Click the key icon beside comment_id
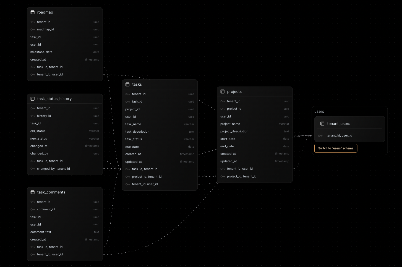 click(32, 209)
